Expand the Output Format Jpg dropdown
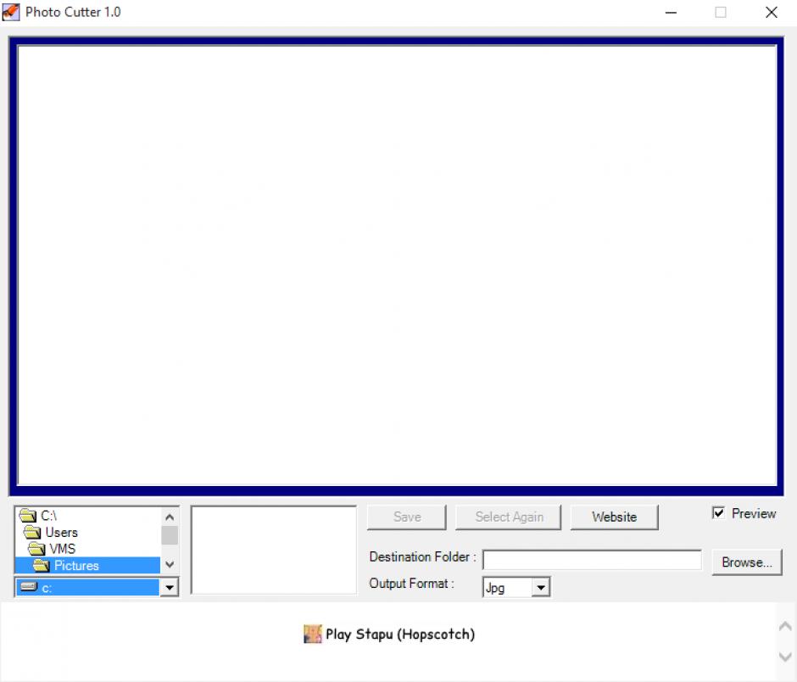 click(540, 588)
